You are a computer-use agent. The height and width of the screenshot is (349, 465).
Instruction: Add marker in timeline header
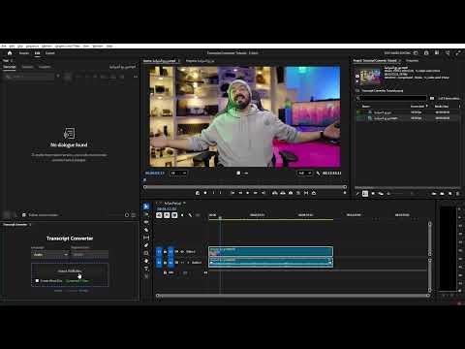coord(182,215)
